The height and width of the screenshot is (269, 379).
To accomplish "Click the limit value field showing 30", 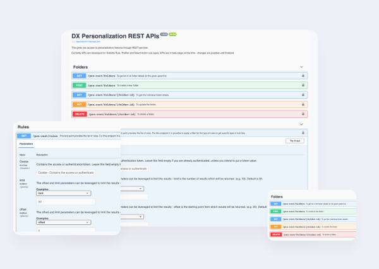I will 66,202.
